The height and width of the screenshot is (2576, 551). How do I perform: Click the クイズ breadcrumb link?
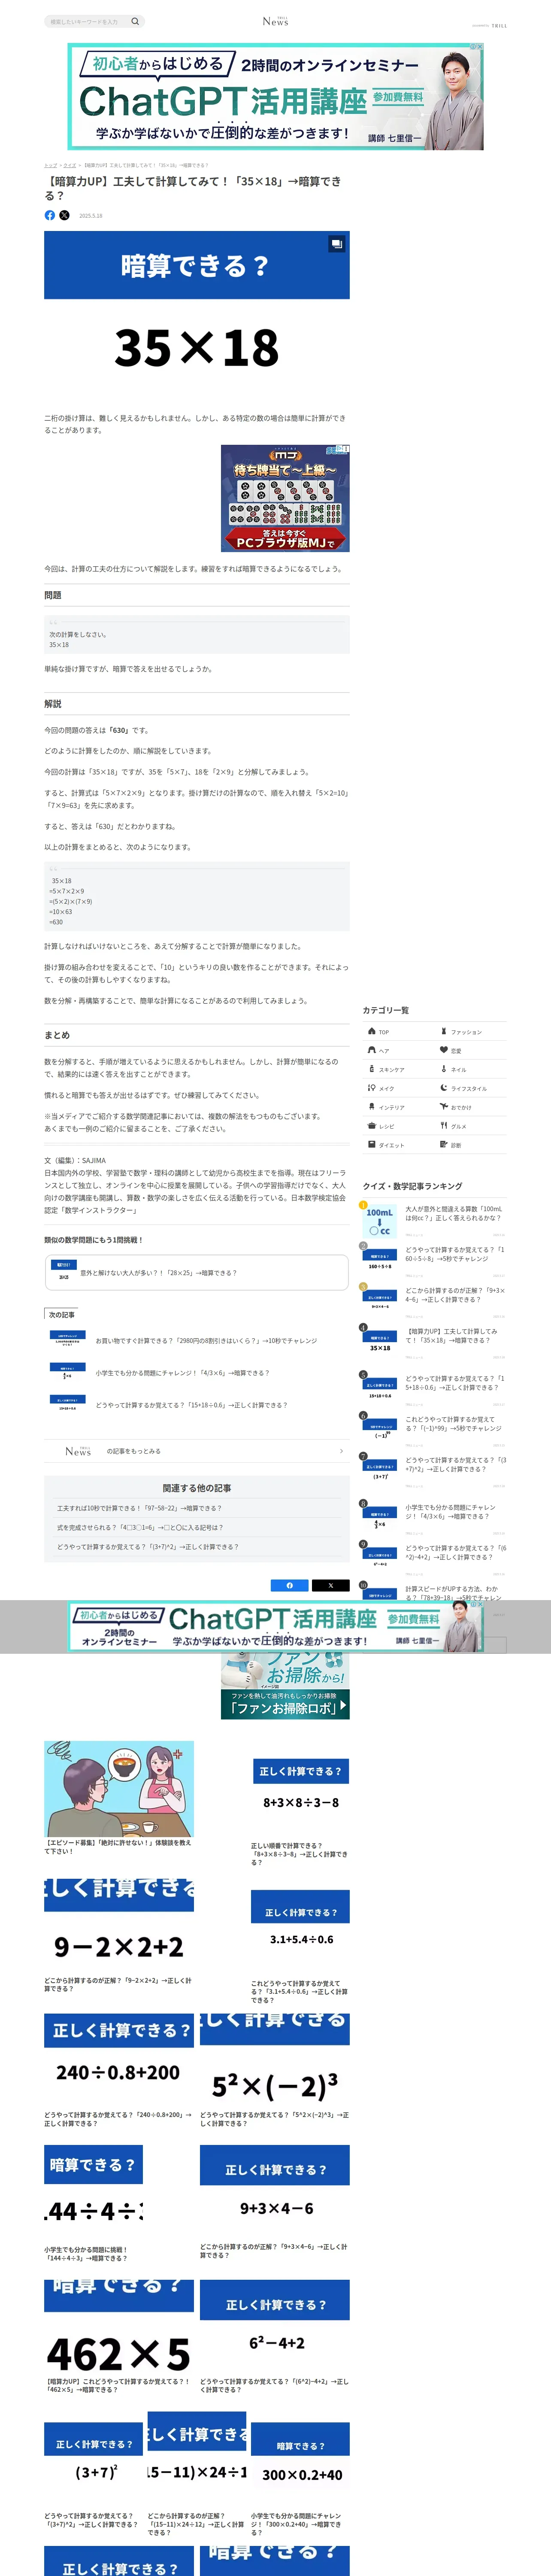pyautogui.click(x=70, y=165)
